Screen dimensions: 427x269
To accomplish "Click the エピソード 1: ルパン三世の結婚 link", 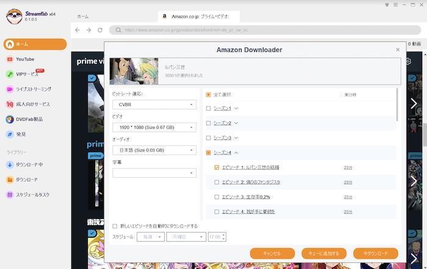I will tap(251, 167).
